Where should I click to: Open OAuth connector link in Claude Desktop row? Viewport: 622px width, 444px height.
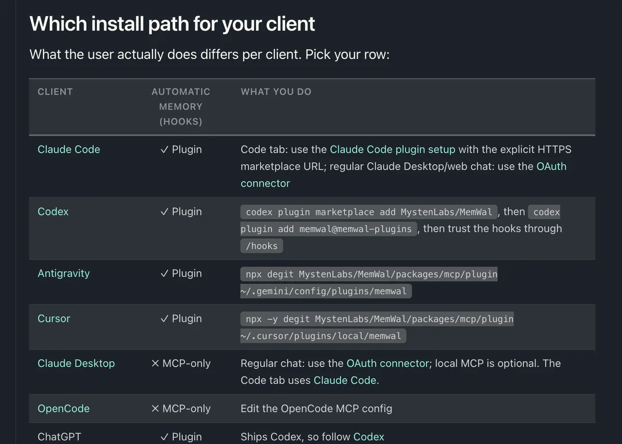point(388,363)
